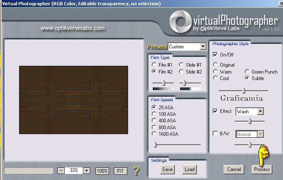Click the virtualPhotographer swirl logo
The image size is (283, 180).
pos(180,22)
